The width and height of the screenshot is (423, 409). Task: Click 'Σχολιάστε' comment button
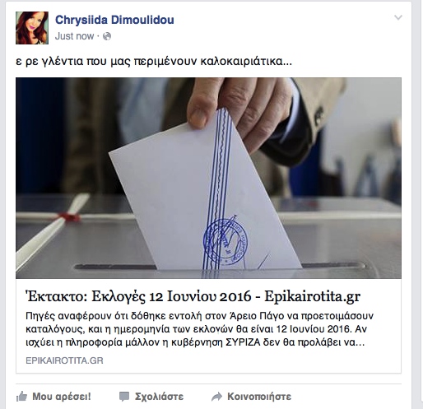(x=159, y=397)
